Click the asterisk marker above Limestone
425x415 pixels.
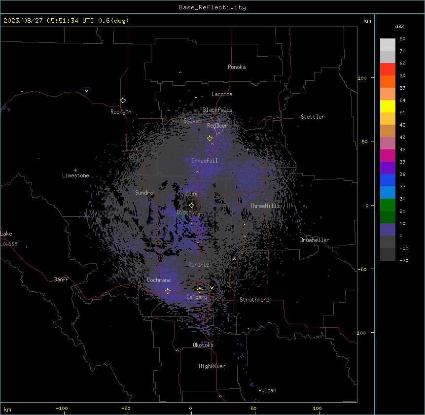pyautogui.click(x=75, y=171)
